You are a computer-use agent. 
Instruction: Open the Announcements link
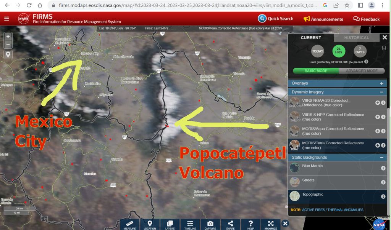point(323,19)
